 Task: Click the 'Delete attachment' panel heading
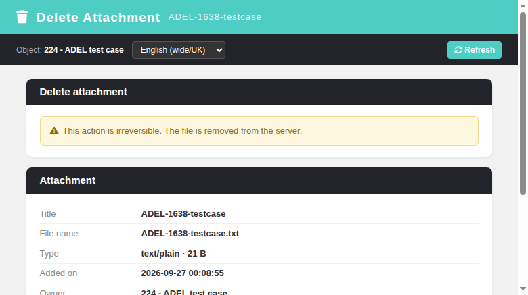tap(83, 92)
